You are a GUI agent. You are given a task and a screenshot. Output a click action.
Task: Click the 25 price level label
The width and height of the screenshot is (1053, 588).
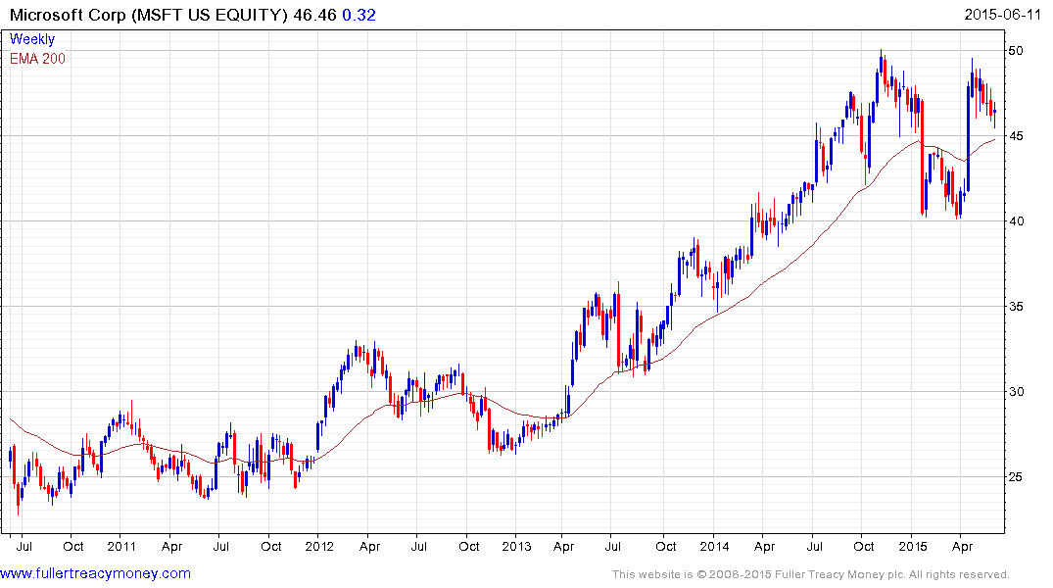1018,477
